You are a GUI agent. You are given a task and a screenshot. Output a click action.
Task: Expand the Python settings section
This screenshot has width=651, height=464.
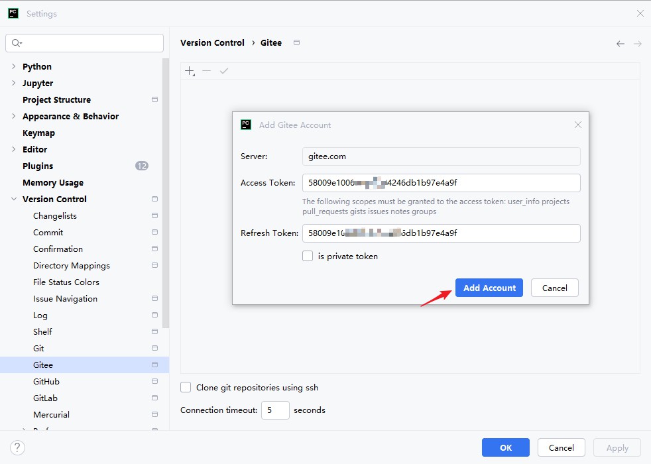tap(14, 66)
